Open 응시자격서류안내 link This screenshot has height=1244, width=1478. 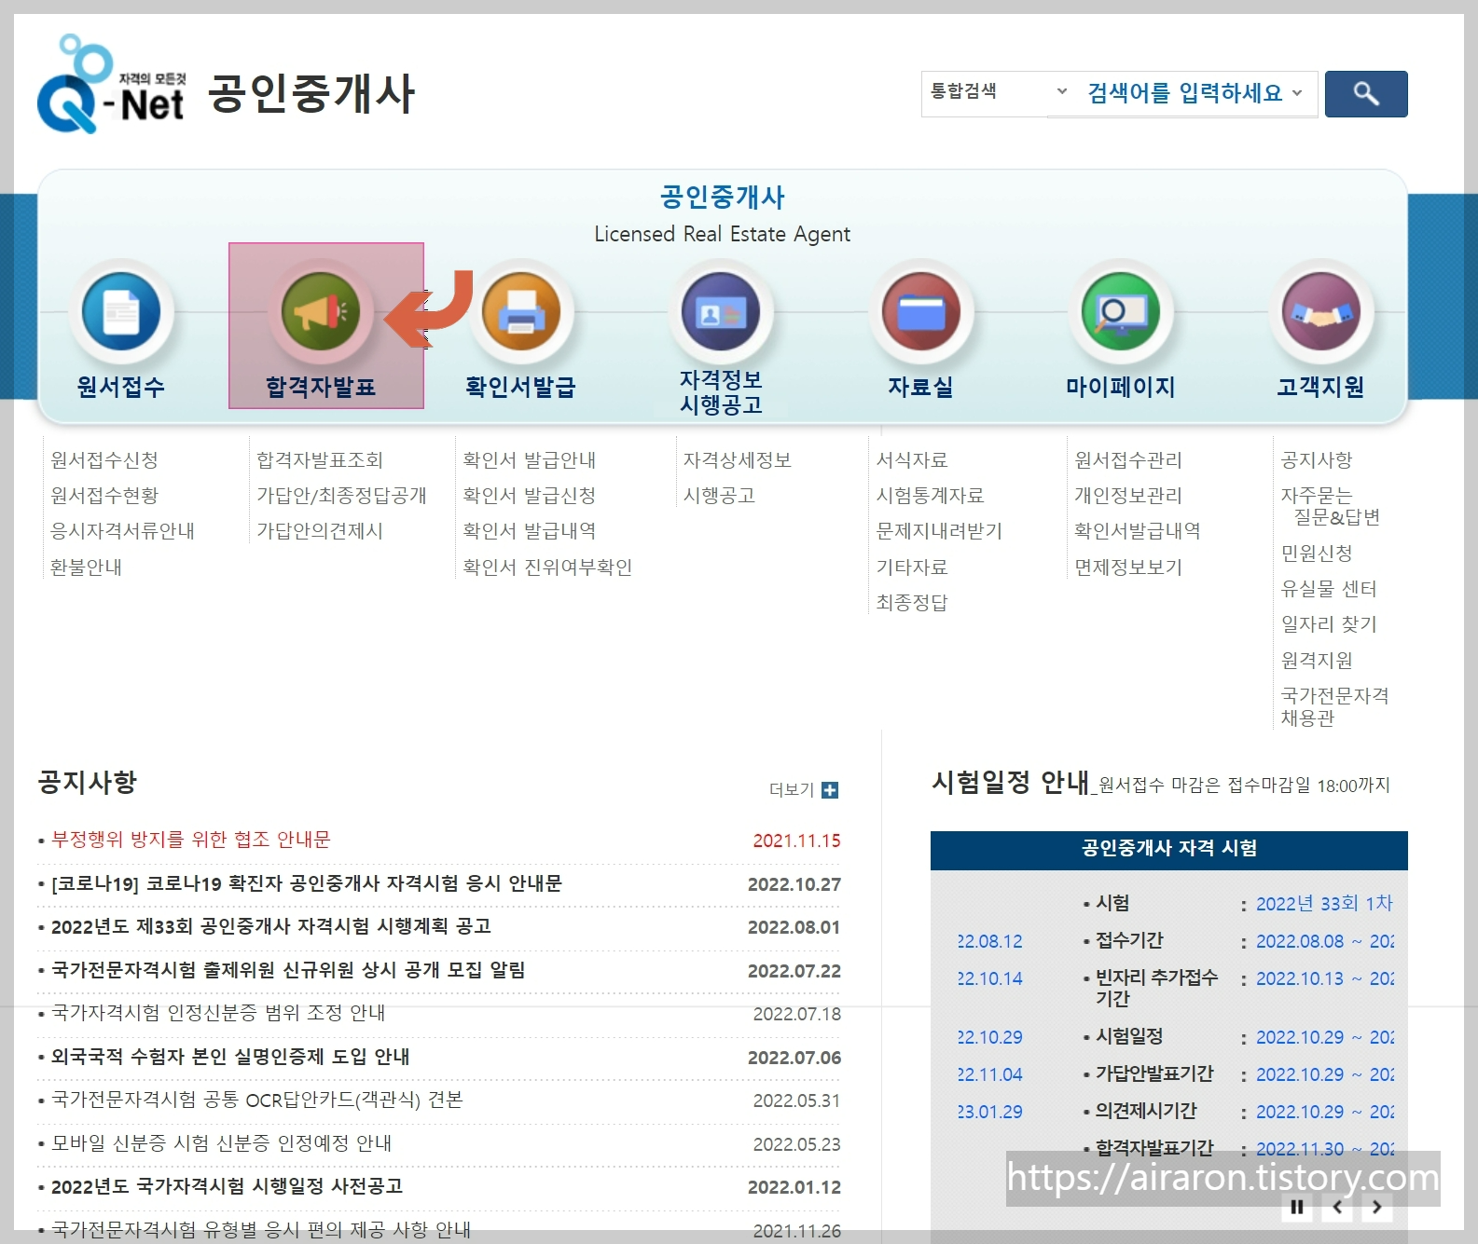[123, 530]
